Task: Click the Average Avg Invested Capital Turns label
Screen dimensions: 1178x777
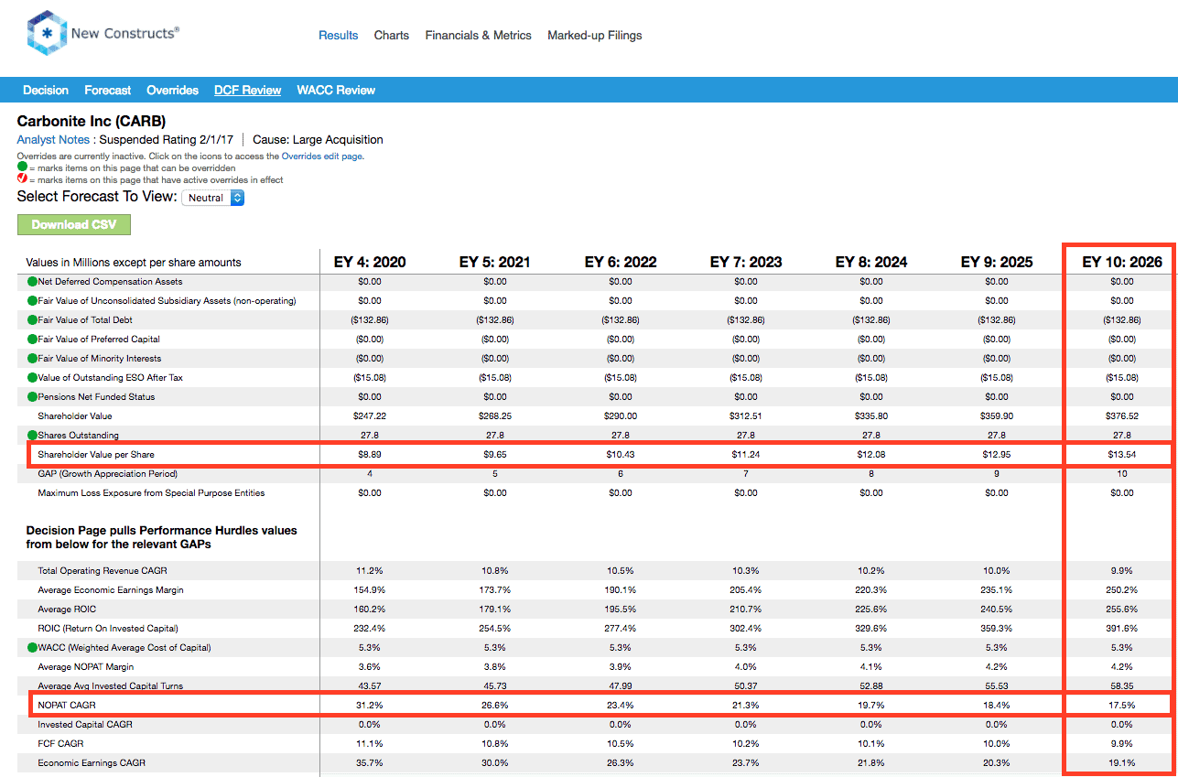Action: coord(111,686)
